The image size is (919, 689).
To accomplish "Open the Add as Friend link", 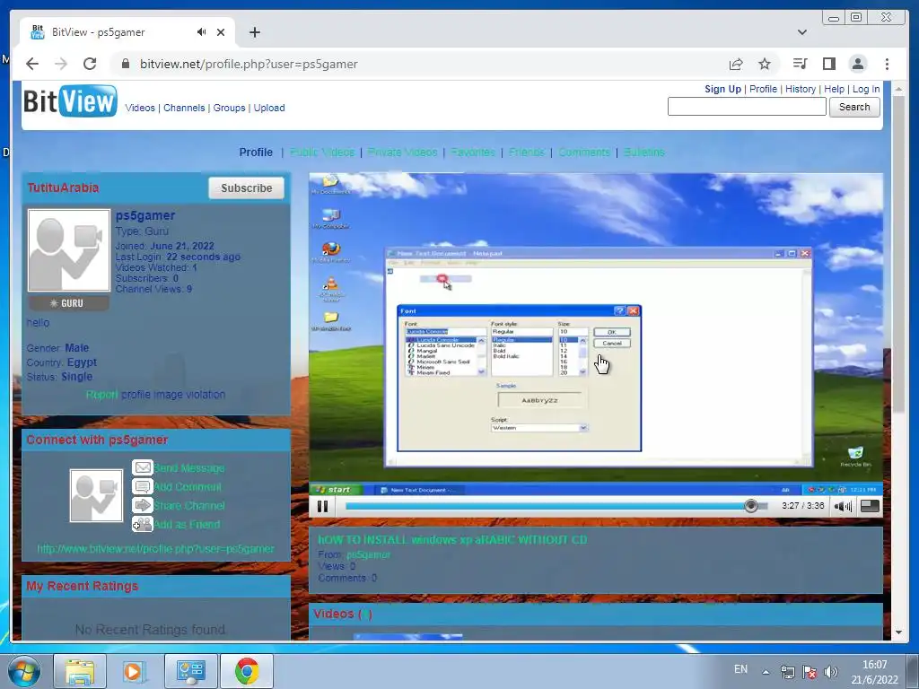I will pos(187,524).
